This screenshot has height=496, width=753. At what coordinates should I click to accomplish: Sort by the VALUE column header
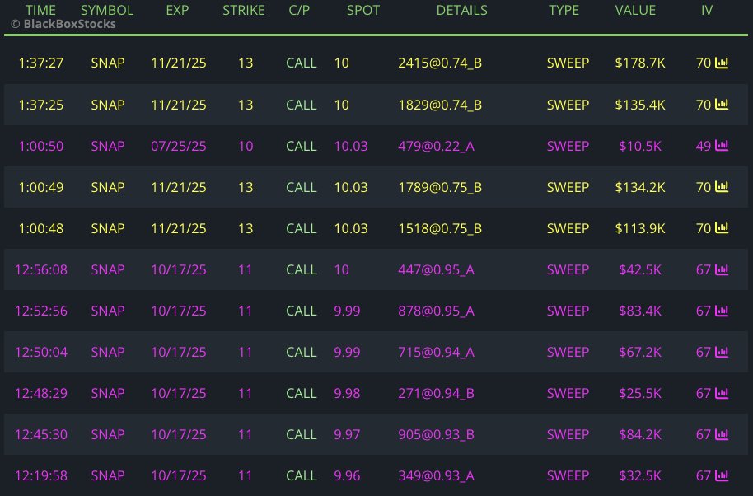coord(635,10)
